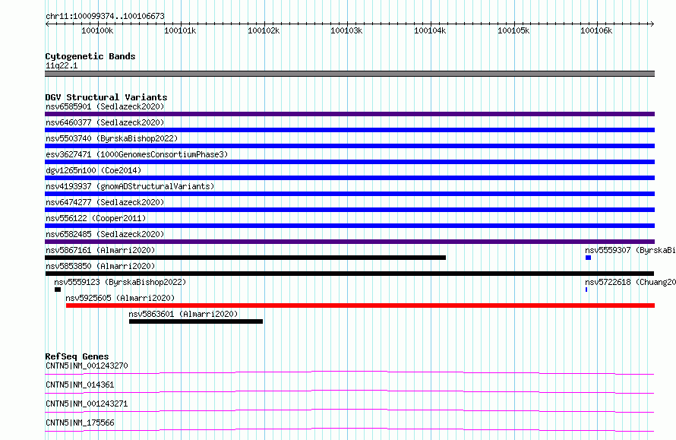Click the small black block under nsv5559123
This screenshot has height=440, width=676.
[58, 290]
